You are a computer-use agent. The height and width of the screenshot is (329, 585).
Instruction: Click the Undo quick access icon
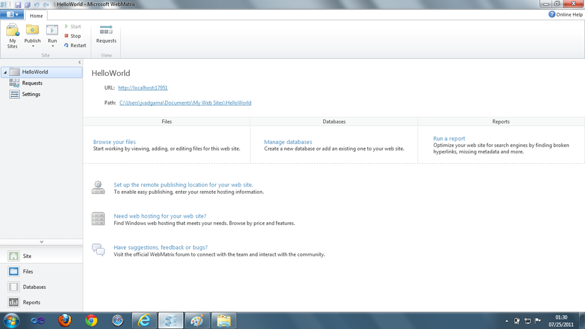click(x=37, y=5)
